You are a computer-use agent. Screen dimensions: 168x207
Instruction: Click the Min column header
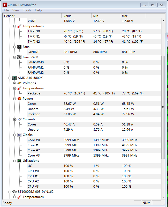pos(106,16)
